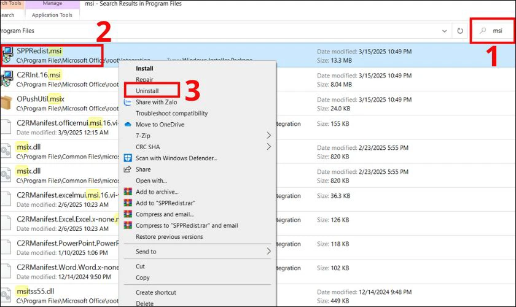Viewport: 516px width, 307px height.
Task: Click the WinRAR icon beside Add to "SPPRedist.rar"
Action: pos(128,203)
